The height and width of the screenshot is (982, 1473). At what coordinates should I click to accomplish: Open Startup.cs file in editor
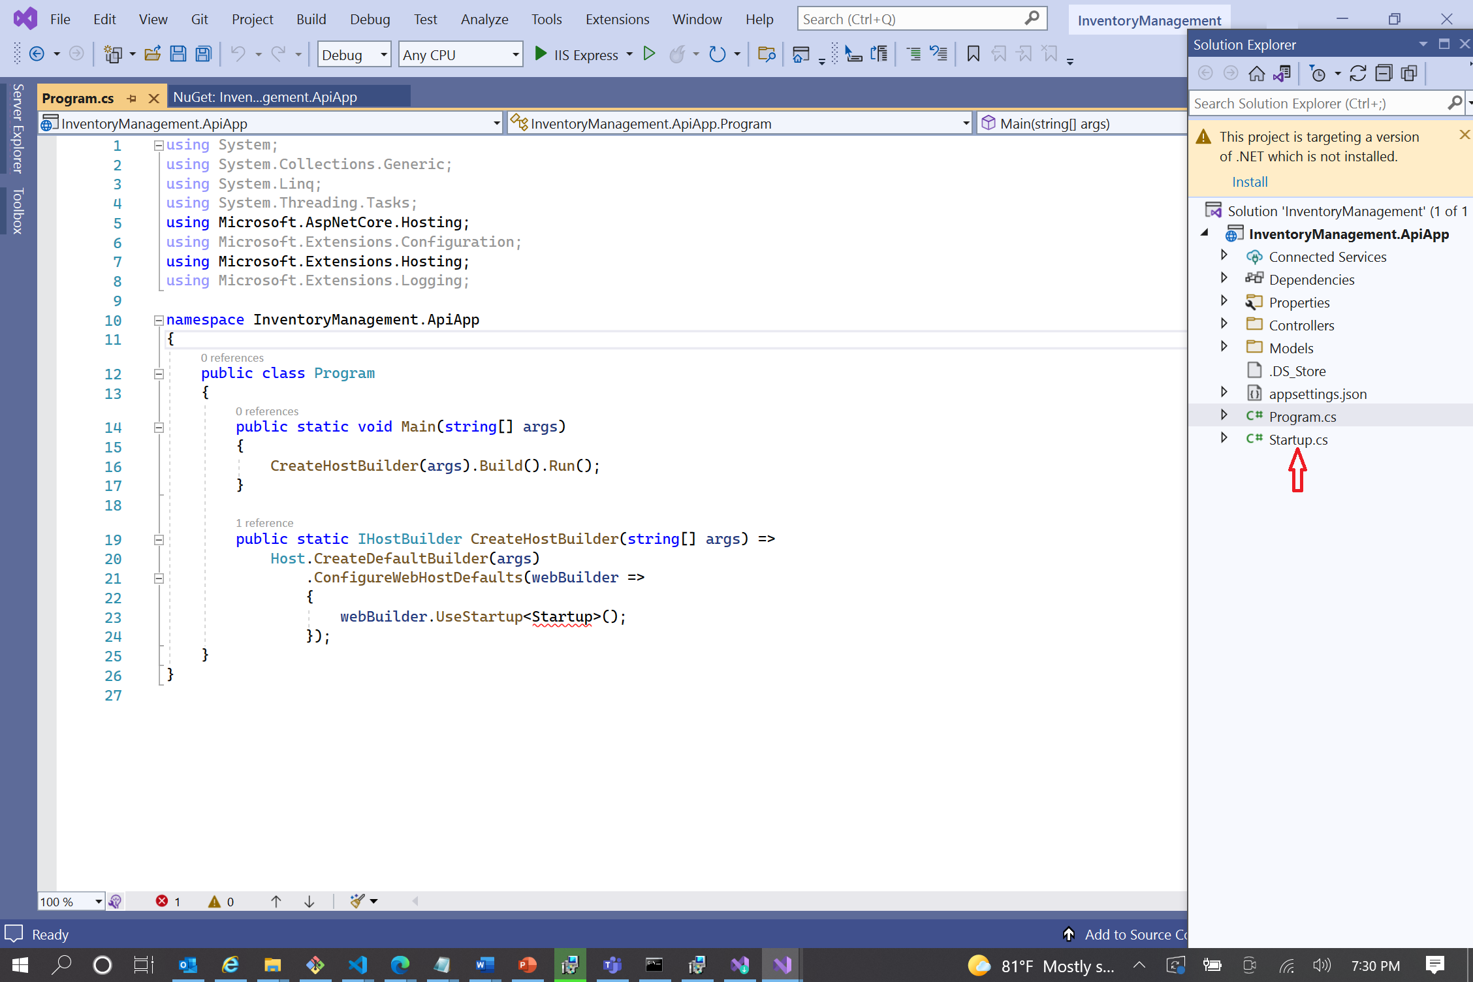tap(1297, 438)
